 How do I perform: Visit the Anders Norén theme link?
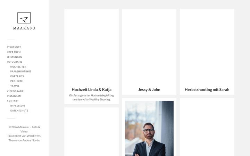(x=31, y=140)
